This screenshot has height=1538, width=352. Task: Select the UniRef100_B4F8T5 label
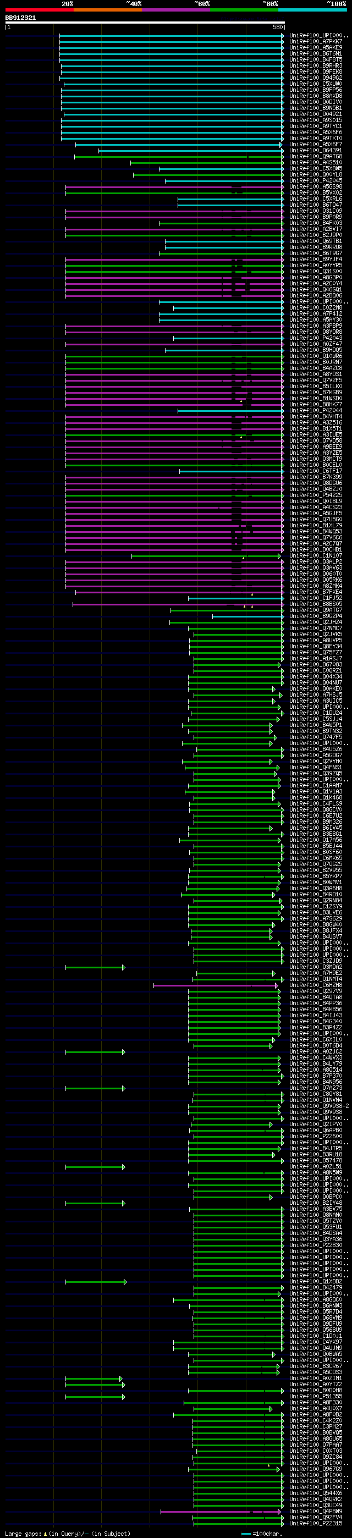(x=316, y=60)
